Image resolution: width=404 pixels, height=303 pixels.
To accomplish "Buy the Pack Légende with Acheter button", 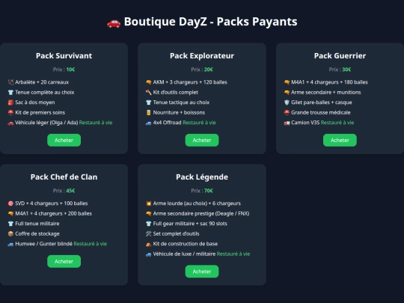I will coord(202,272).
